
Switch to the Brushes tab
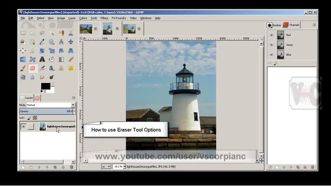274,25
